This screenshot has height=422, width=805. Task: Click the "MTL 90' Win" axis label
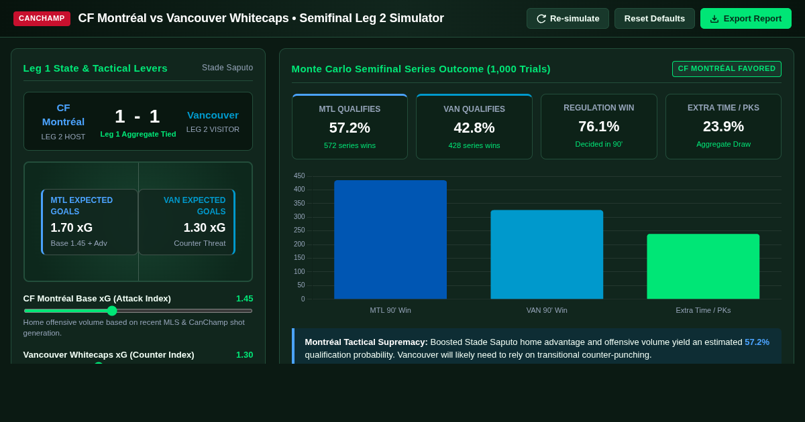click(390, 310)
